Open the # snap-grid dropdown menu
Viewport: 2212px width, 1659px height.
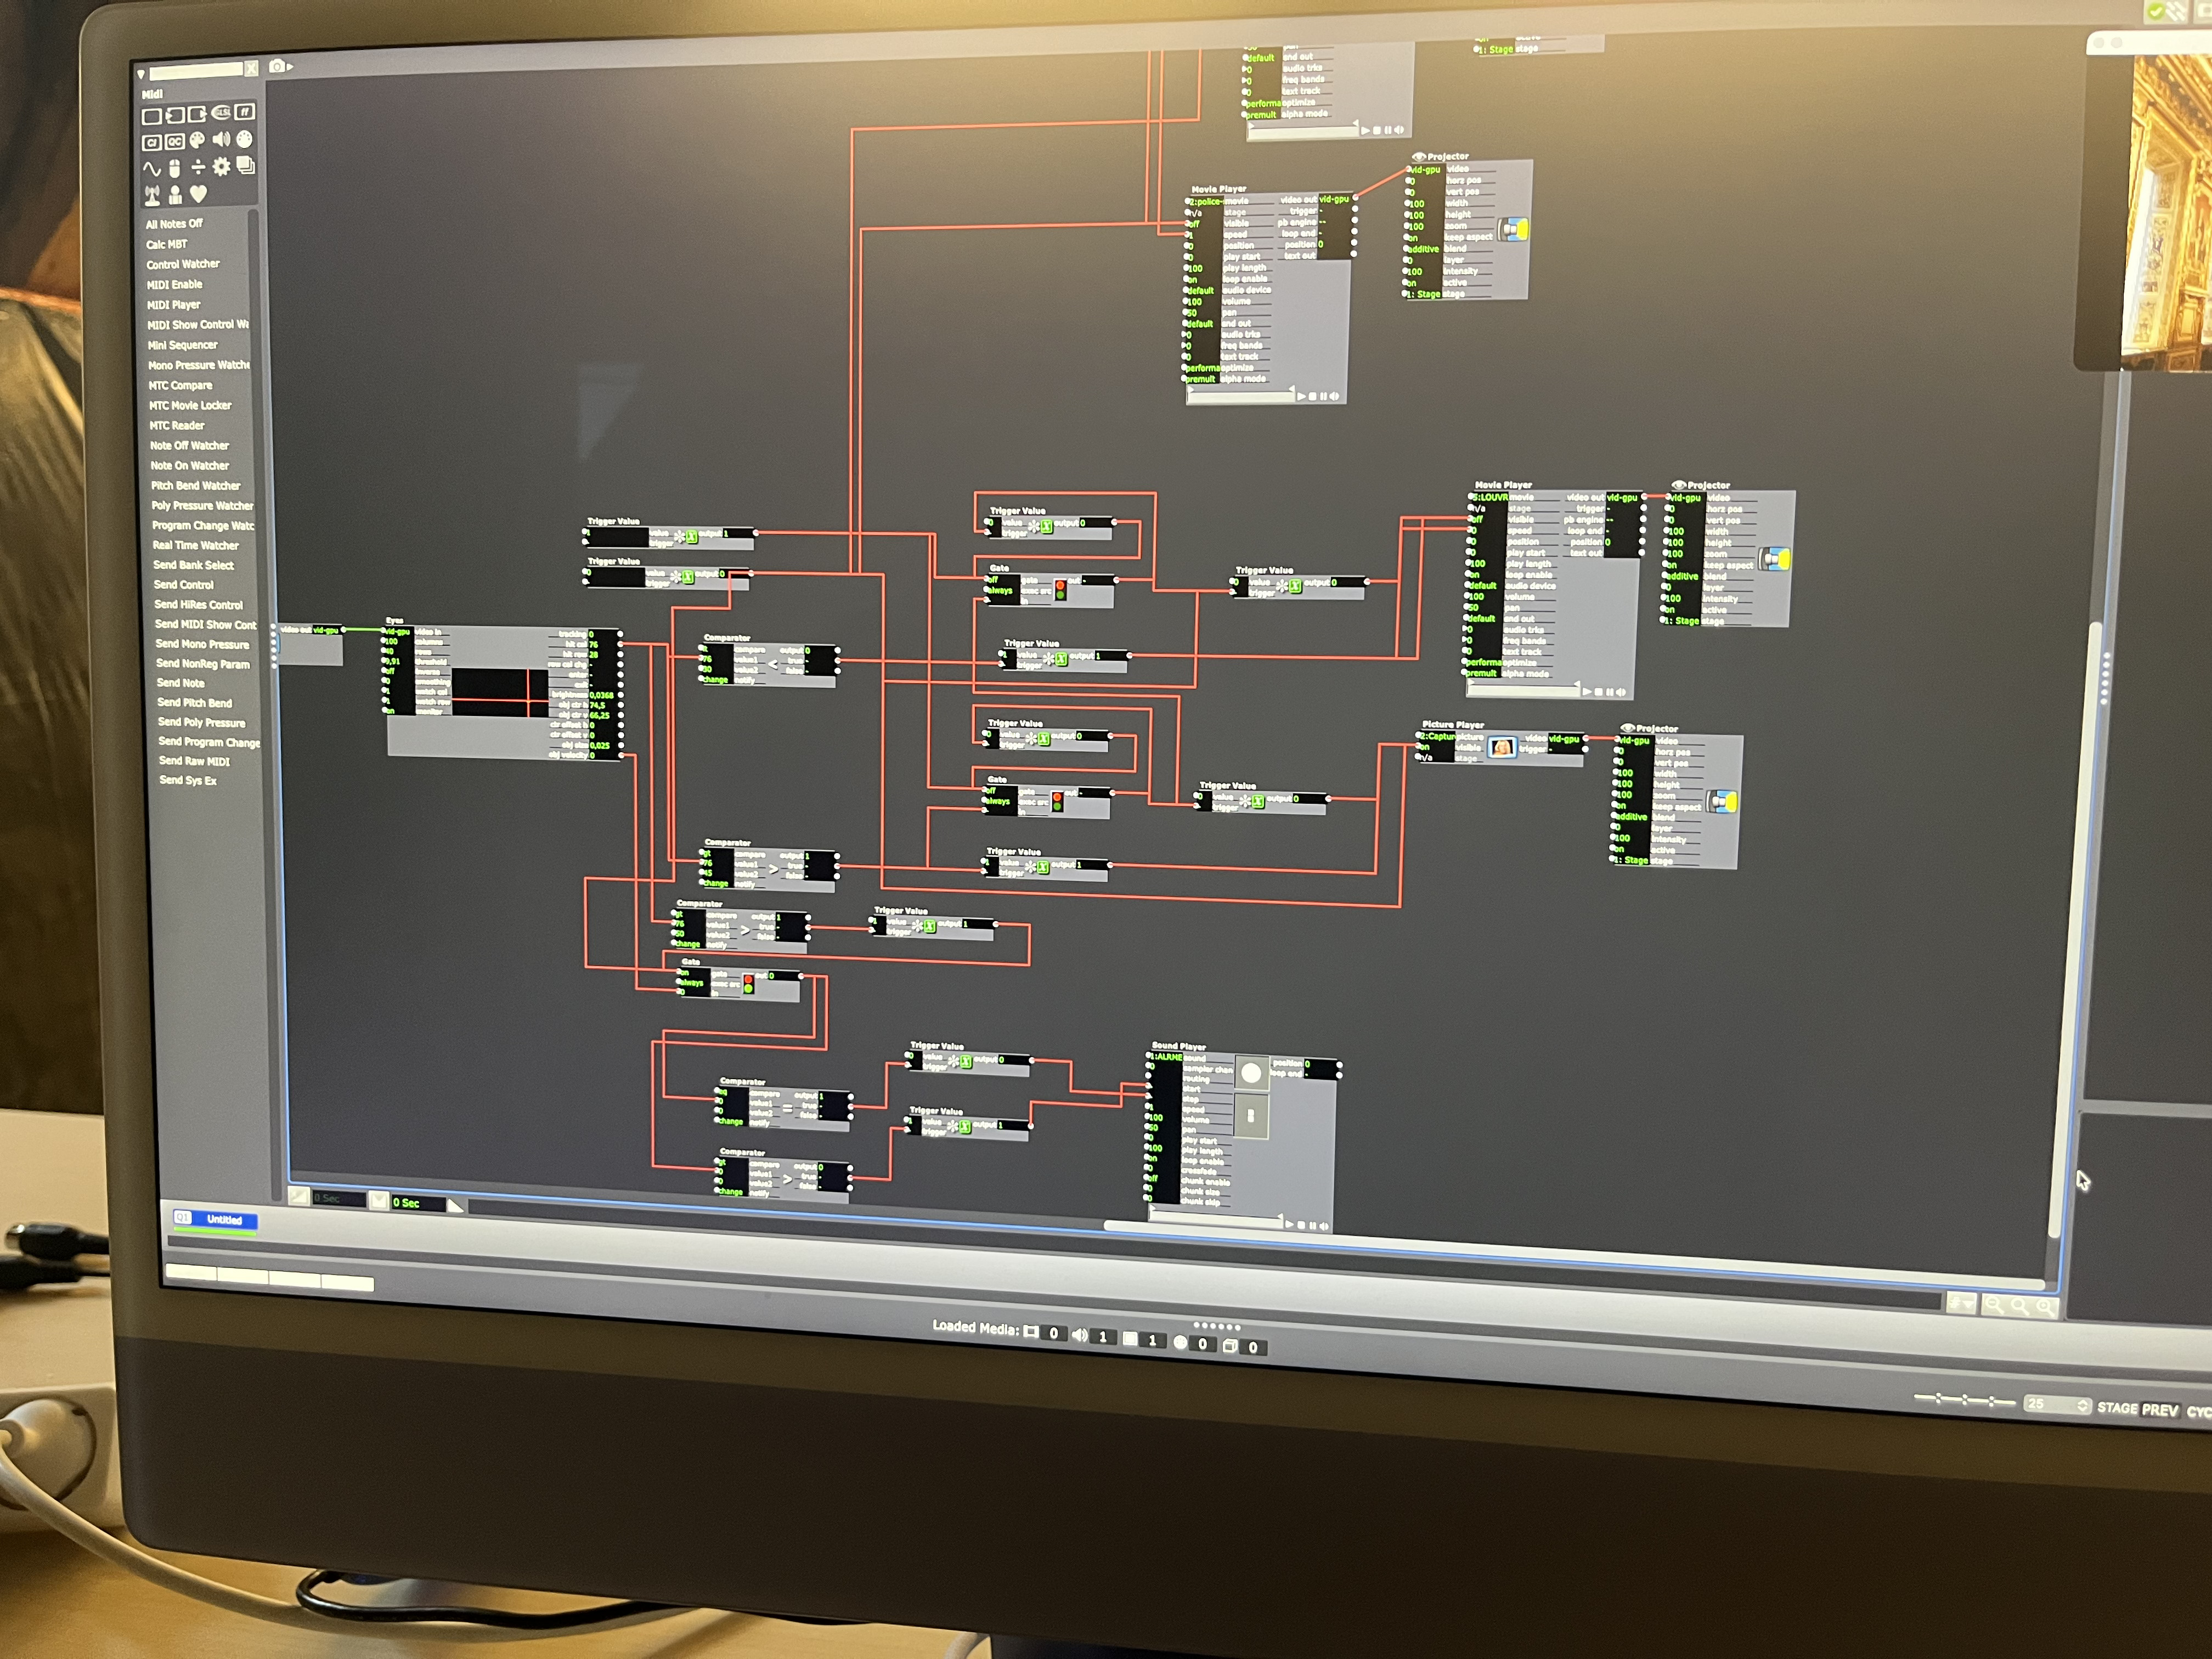1961,1303
